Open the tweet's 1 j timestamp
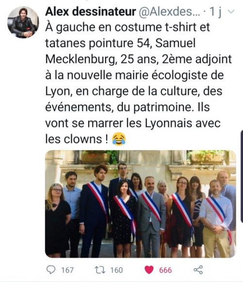The height and width of the screenshot is (282, 243). (215, 12)
